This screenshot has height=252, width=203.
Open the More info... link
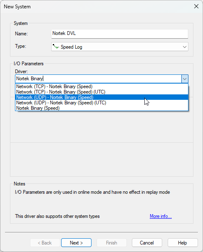click(x=161, y=216)
